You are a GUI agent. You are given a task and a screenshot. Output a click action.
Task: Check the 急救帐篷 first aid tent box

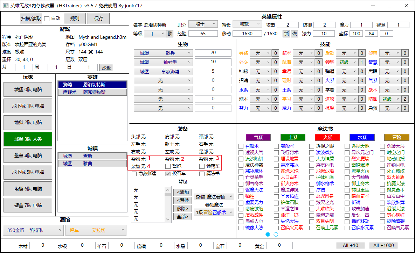pos(134,174)
